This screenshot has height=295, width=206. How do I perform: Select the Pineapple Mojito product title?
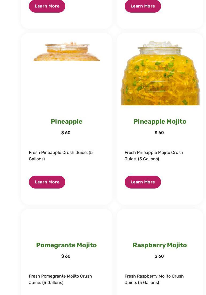[x=160, y=121]
